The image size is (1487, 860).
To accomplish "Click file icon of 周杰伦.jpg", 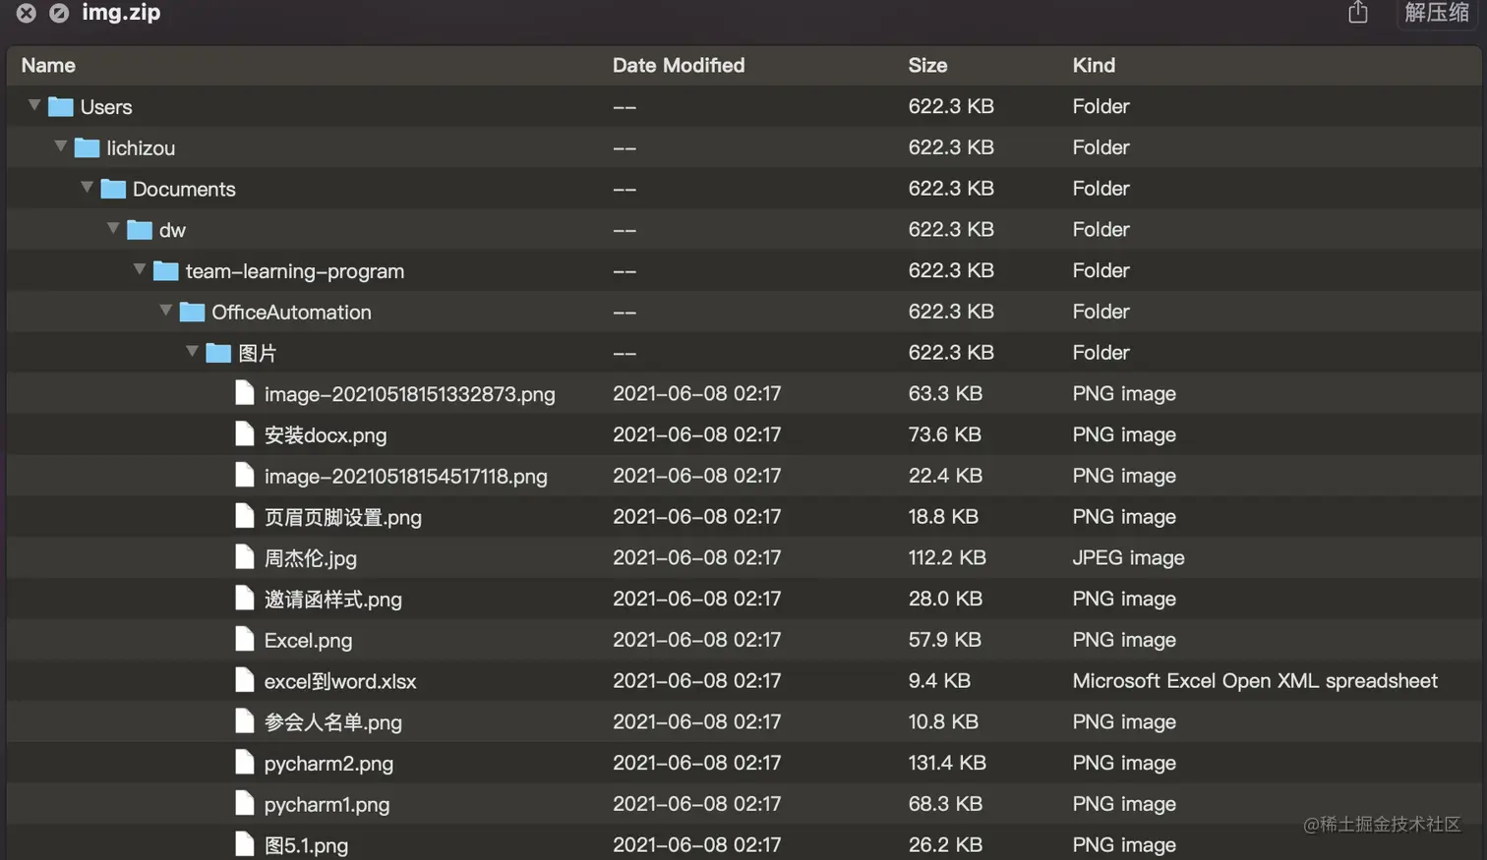I will pyautogui.click(x=245, y=557).
